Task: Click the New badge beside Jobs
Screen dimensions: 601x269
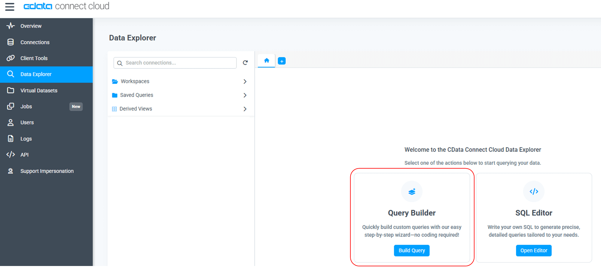Action: [x=76, y=107]
